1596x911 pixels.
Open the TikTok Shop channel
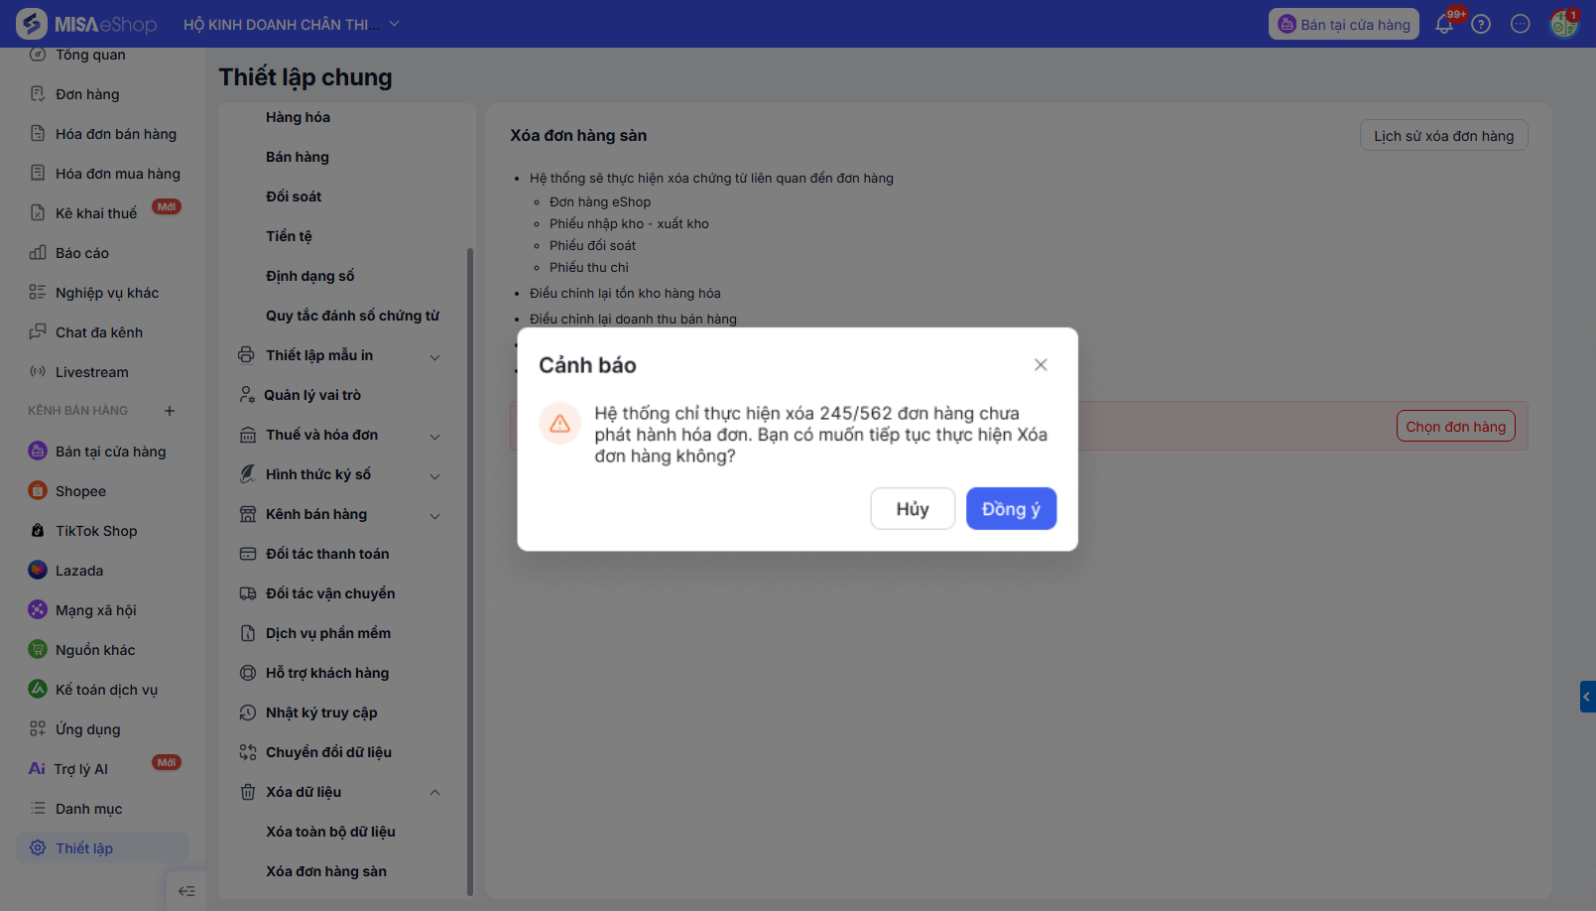[x=95, y=531]
